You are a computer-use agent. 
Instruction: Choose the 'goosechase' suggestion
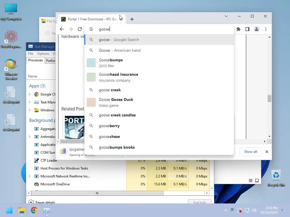pyautogui.click(x=159, y=136)
